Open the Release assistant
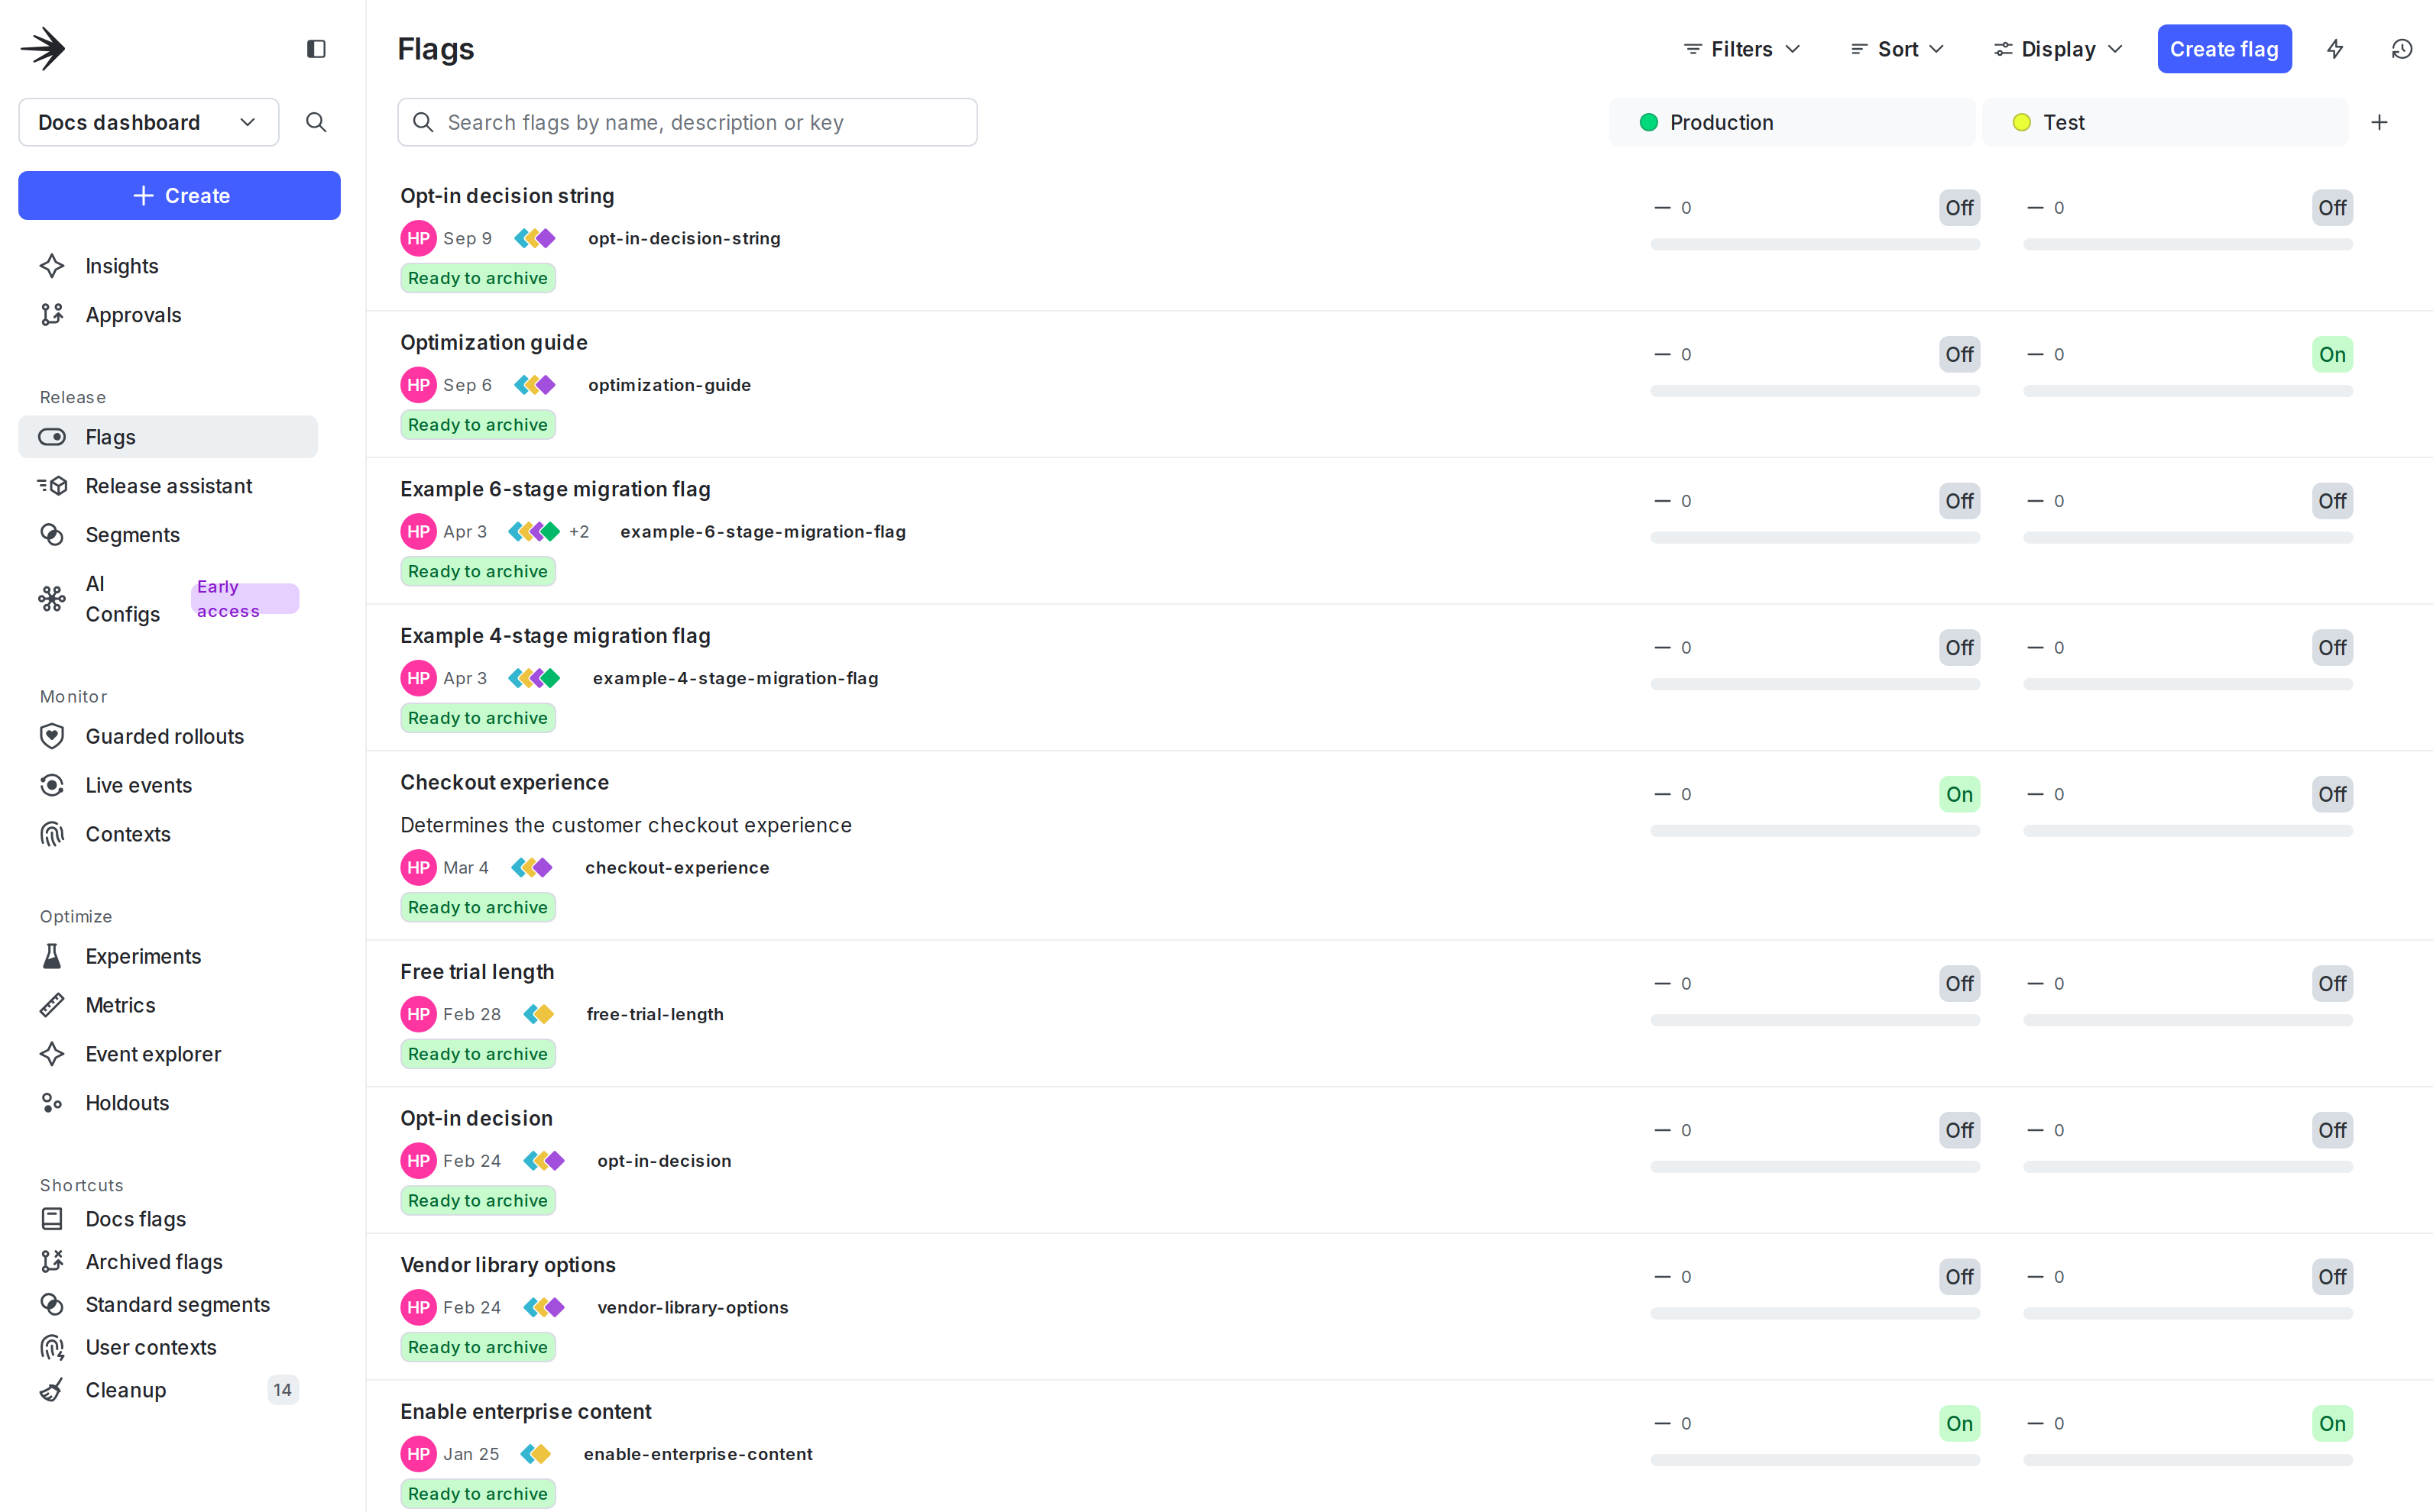 click(x=168, y=485)
